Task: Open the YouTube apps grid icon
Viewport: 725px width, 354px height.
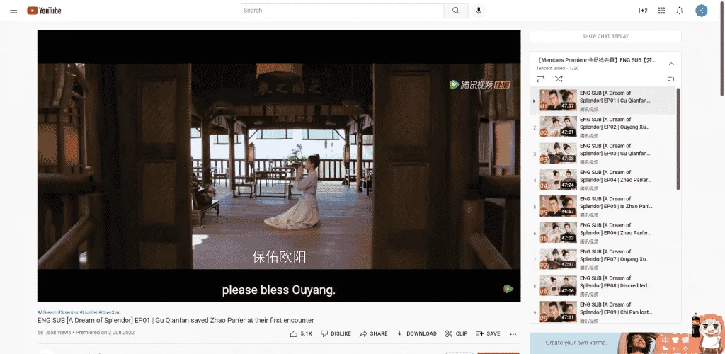Action: 662,11
